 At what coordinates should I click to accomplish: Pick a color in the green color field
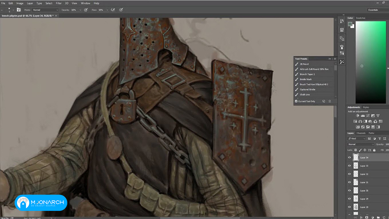coord(371,62)
